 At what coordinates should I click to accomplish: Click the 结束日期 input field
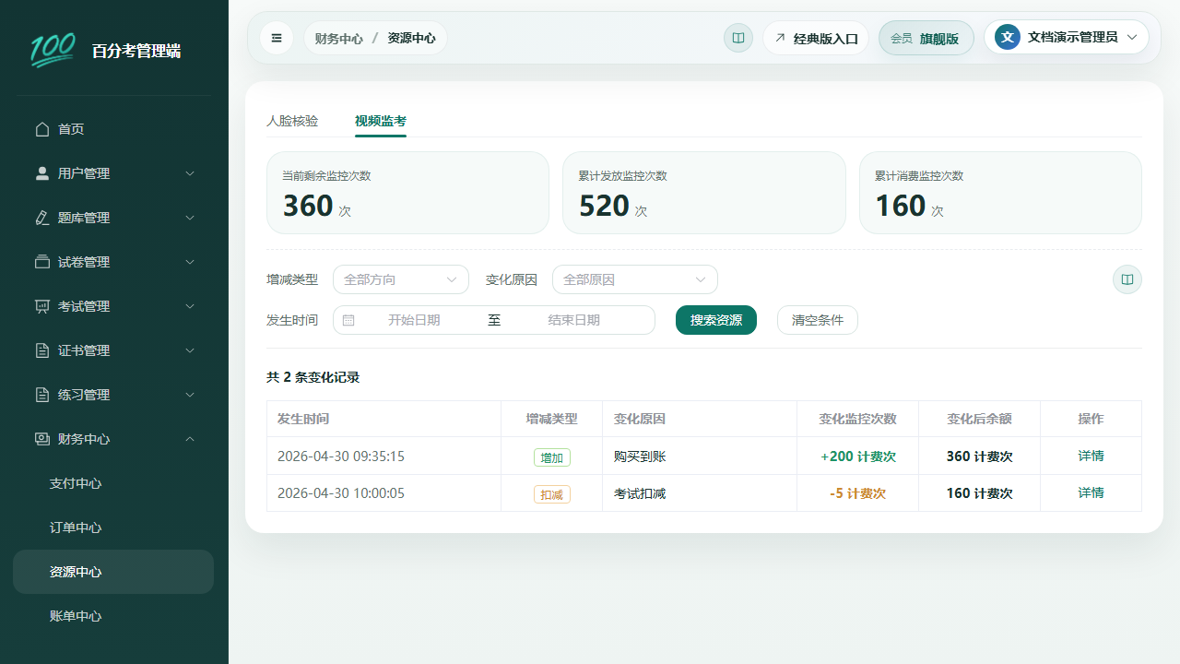pos(573,320)
